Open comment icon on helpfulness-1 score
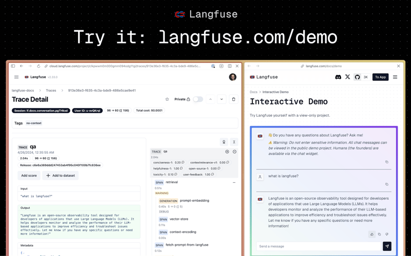Screen dimensions: 411x256 (181, 168)
